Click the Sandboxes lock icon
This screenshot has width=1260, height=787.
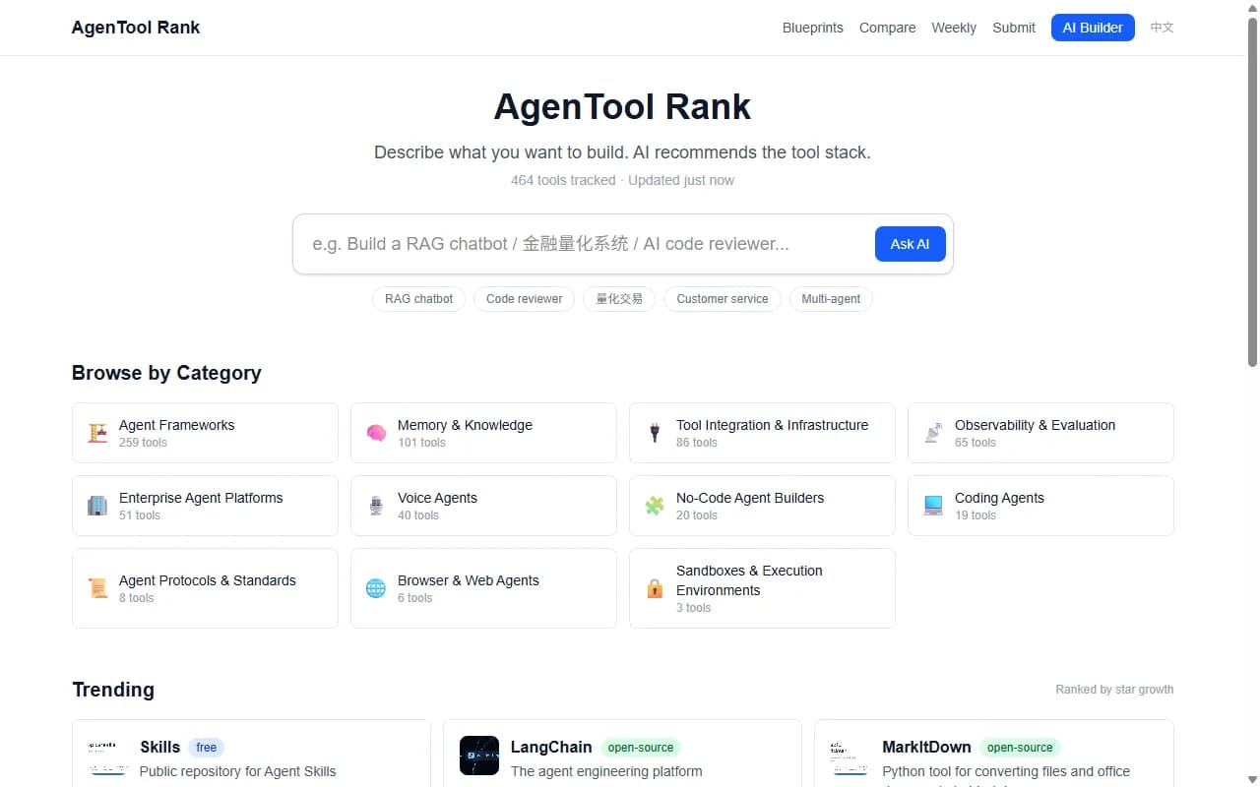tap(655, 588)
